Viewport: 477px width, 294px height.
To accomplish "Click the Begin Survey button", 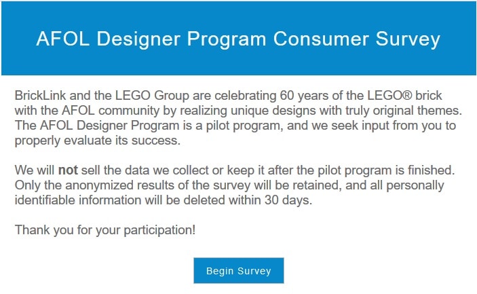I will coord(239,270).
